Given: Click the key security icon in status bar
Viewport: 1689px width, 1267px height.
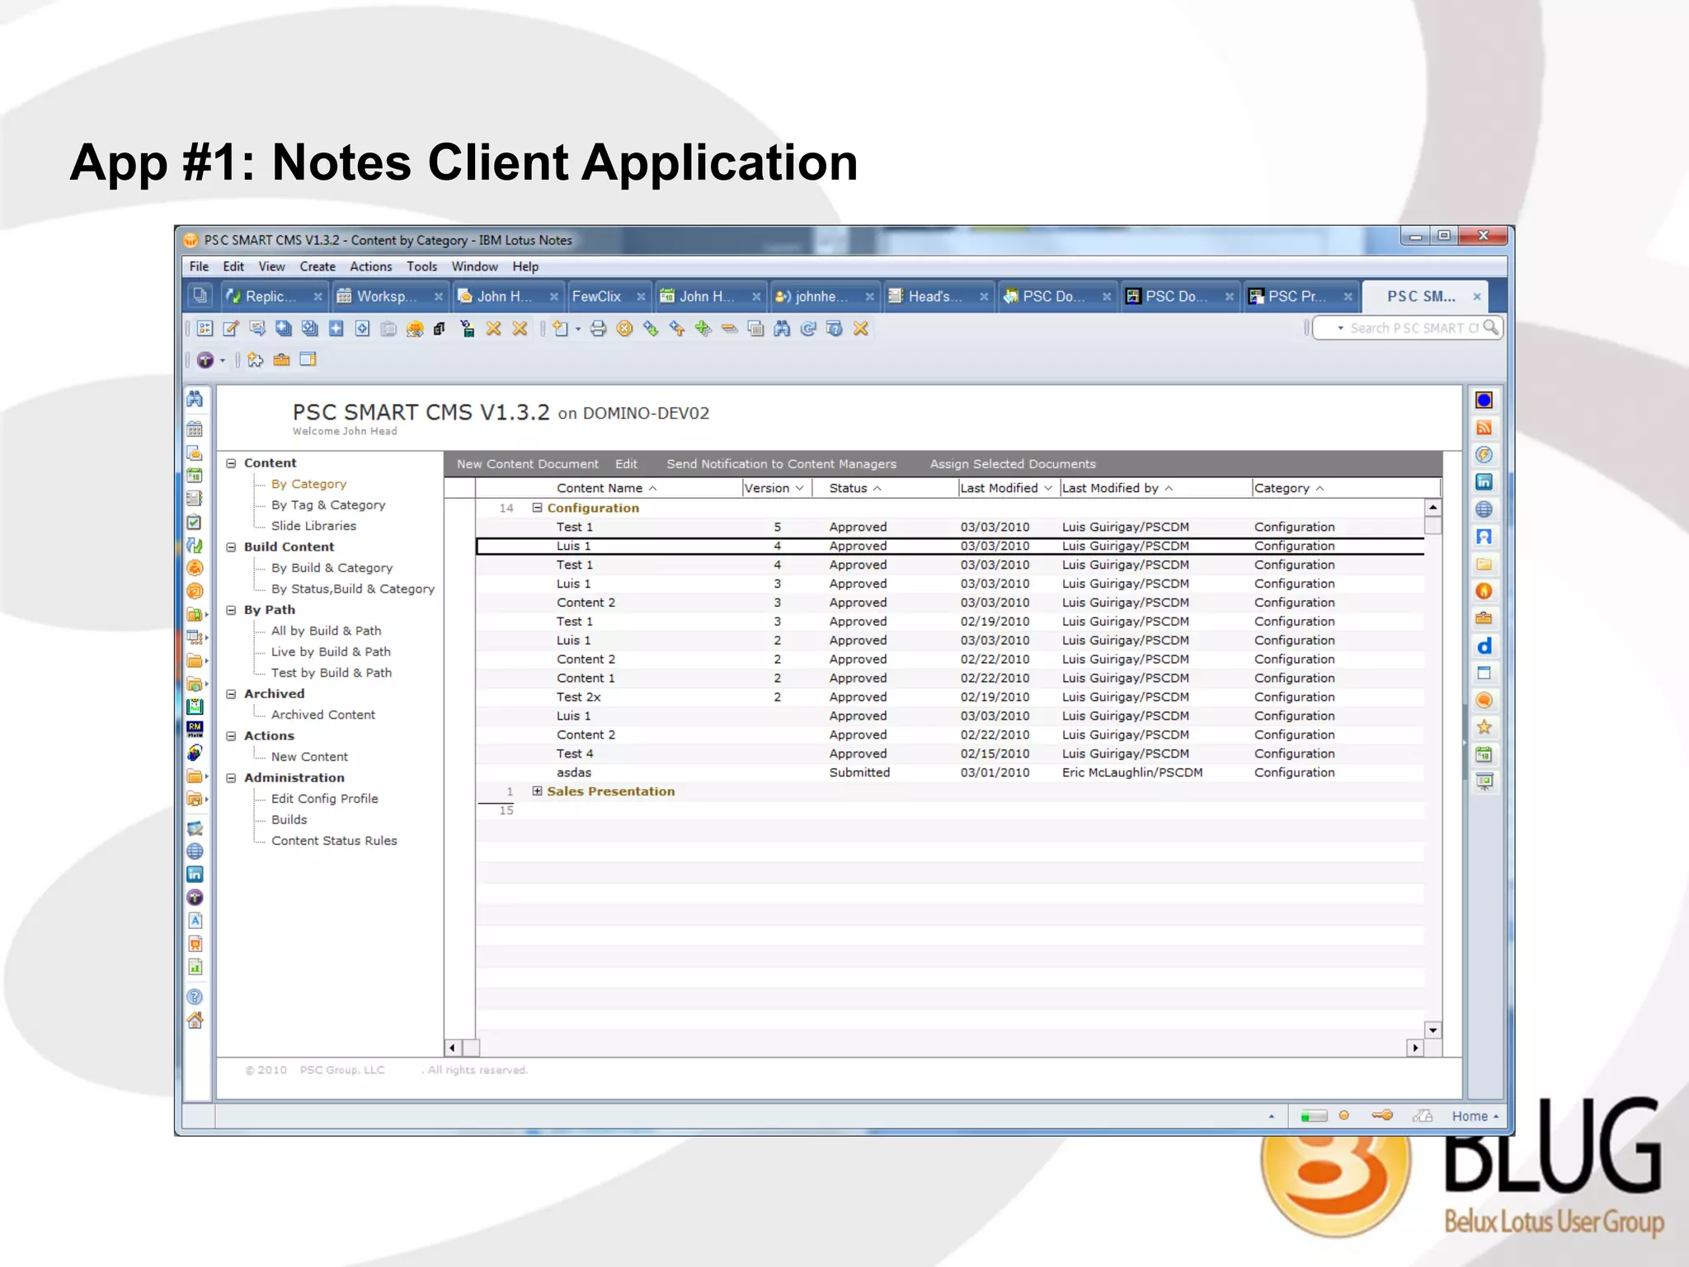Looking at the screenshot, I should (1382, 1116).
